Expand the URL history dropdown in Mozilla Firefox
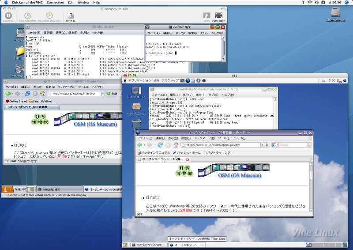 103,94
